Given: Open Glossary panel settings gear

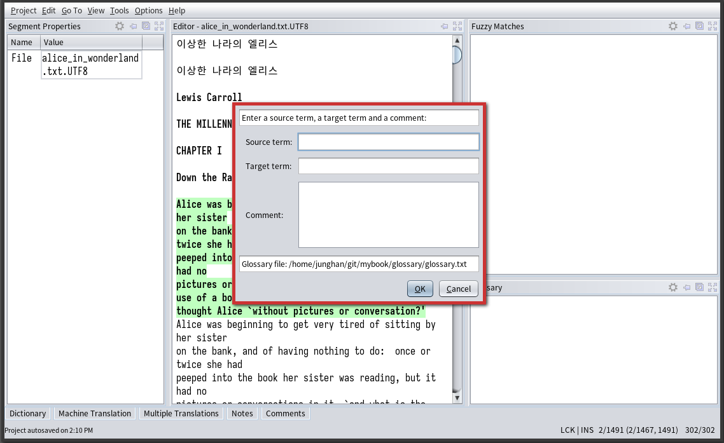Looking at the screenshot, I should (673, 288).
